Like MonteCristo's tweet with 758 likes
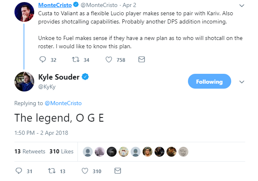258x181 pixels. click(x=109, y=60)
